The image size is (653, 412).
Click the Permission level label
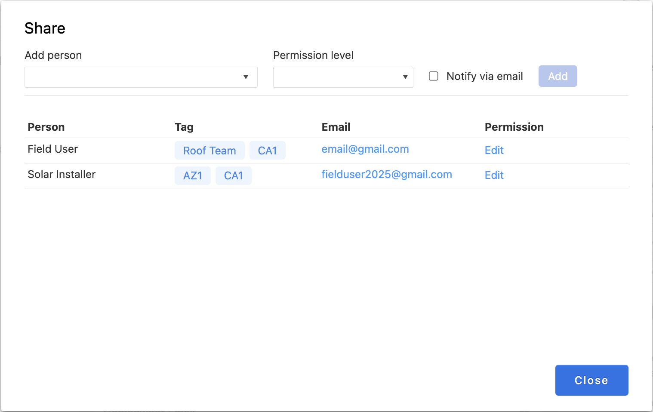click(x=313, y=55)
